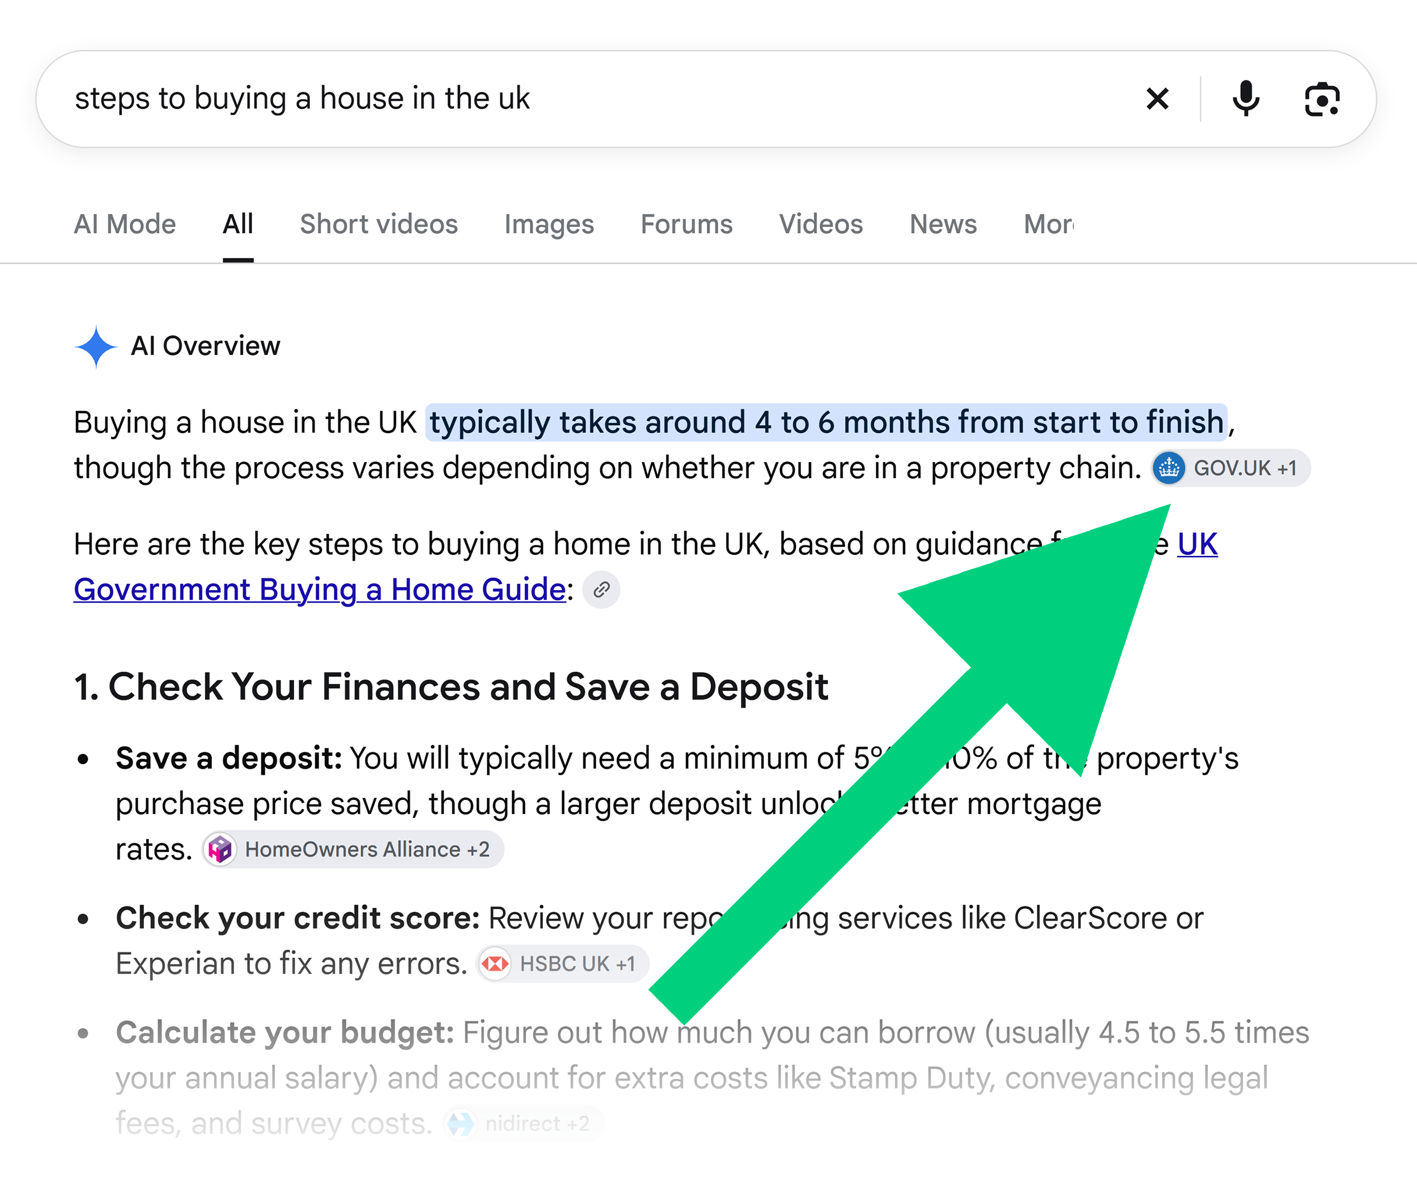Switch to the Videos tab
The height and width of the screenshot is (1191, 1417).
point(821,224)
